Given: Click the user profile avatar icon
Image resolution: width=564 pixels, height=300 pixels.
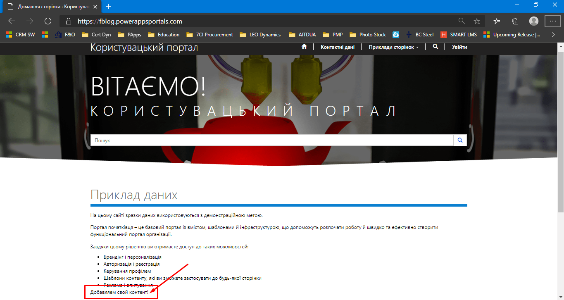Looking at the screenshot, I should [x=534, y=21].
